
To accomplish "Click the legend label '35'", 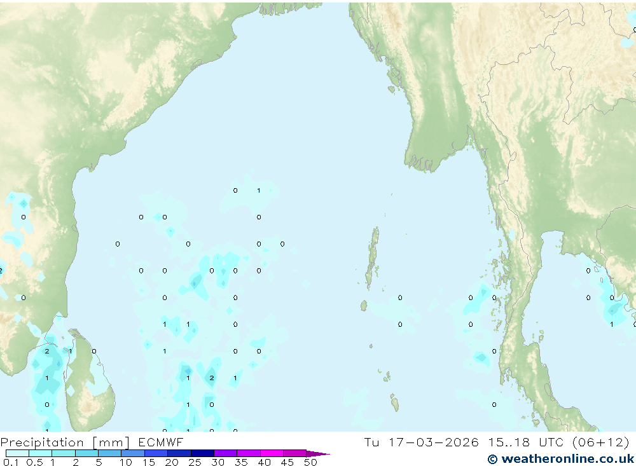I will pos(241,462).
